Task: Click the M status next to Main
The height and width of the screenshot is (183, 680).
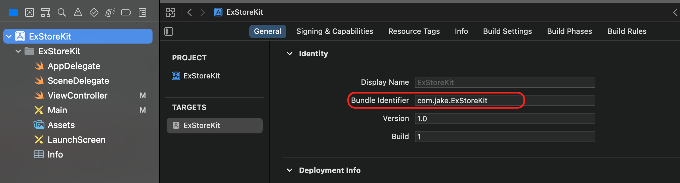Action: (x=143, y=110)
